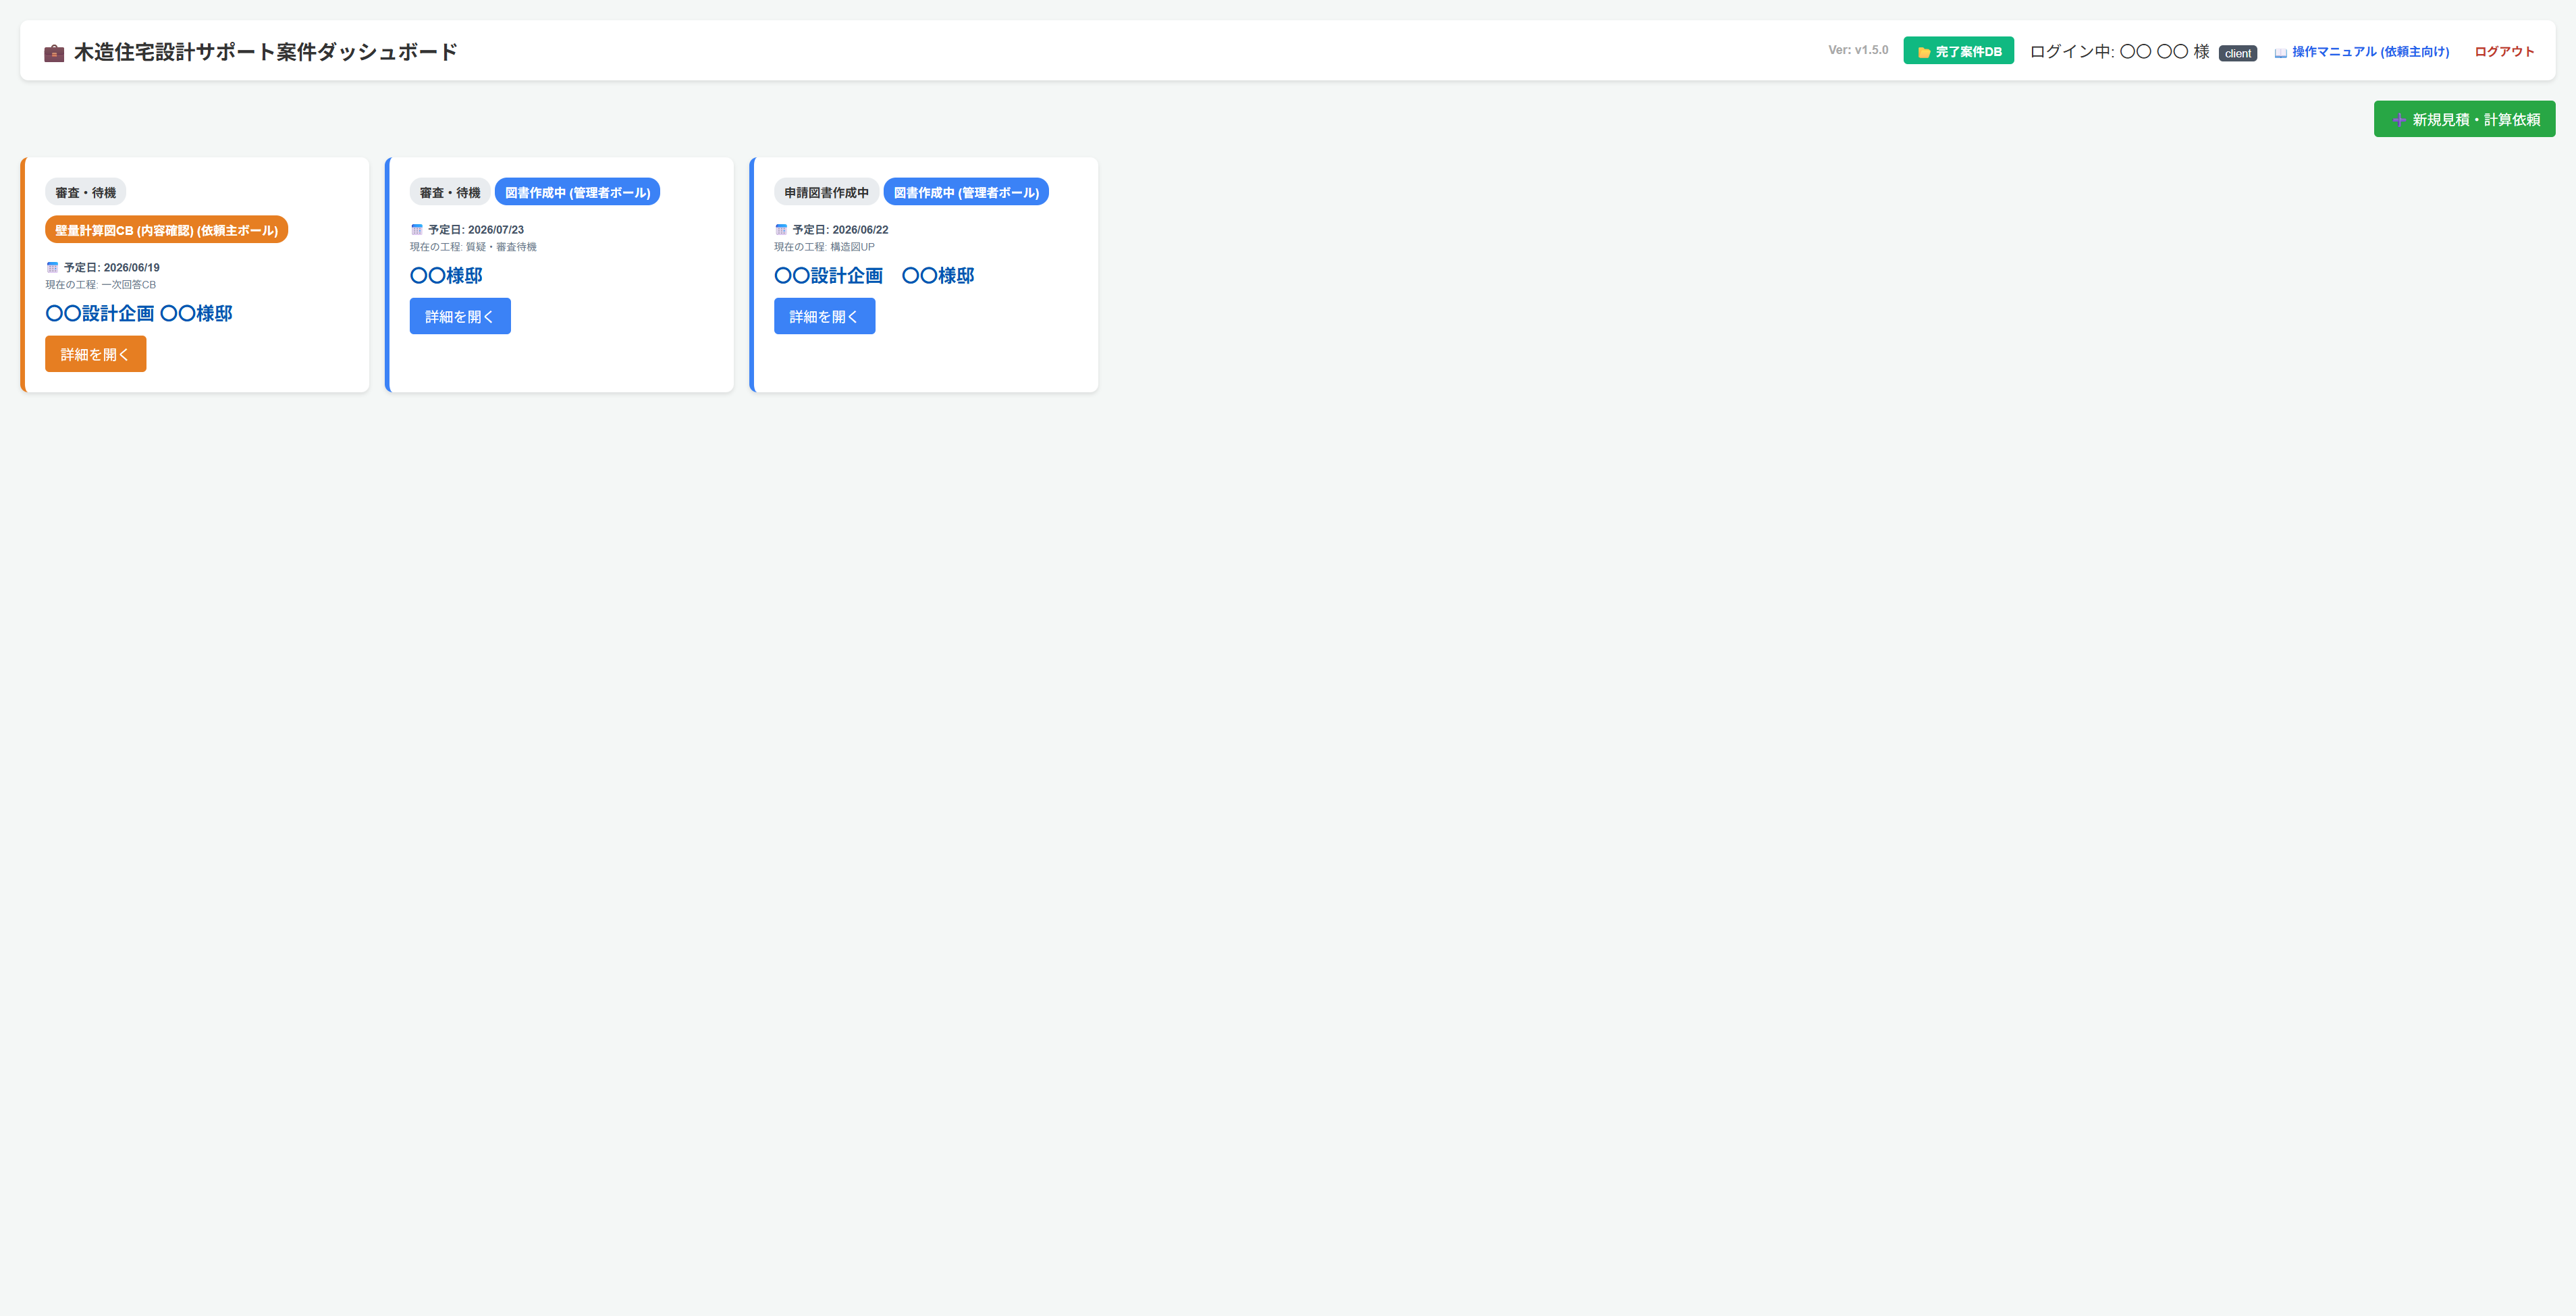Image resolution: width=2576 pixels, height=1316 pixels.
Task: Select the 〇〇様邸 title in the middle card
Action: [x=446, y=275]
